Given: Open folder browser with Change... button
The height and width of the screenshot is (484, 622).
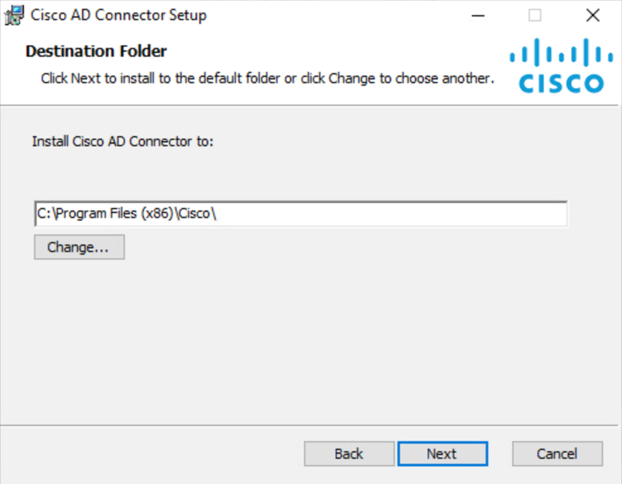Looking at the screenshot, I should (x=79, y=247).
